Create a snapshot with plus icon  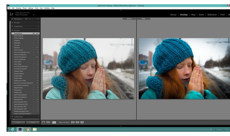[38, 26]
